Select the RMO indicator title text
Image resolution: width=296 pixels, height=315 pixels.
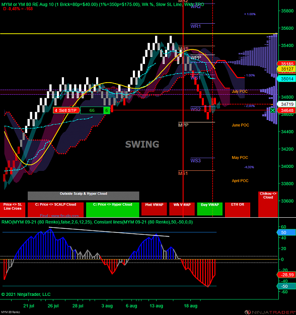[97, 222]
